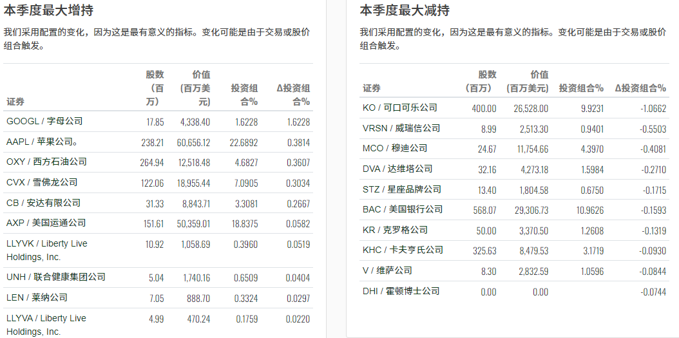Click the 本季度最大增持 heading

point(48,10)
